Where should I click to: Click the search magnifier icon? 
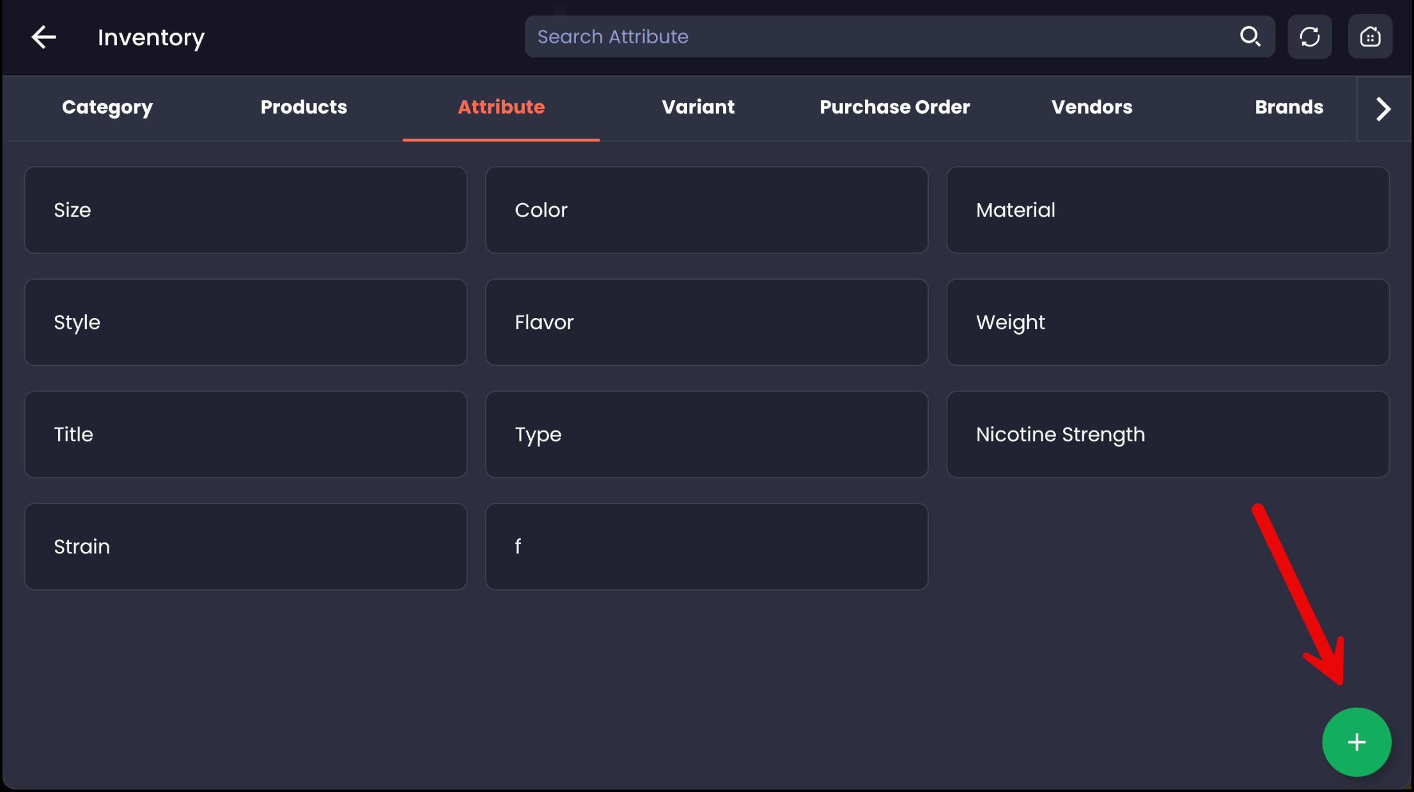coord(1250,36)
